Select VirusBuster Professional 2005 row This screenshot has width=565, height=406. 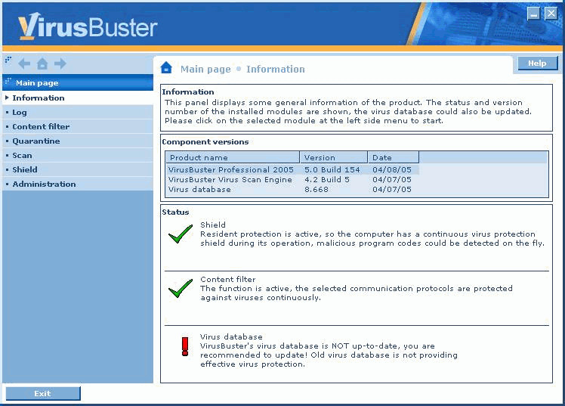292,169
